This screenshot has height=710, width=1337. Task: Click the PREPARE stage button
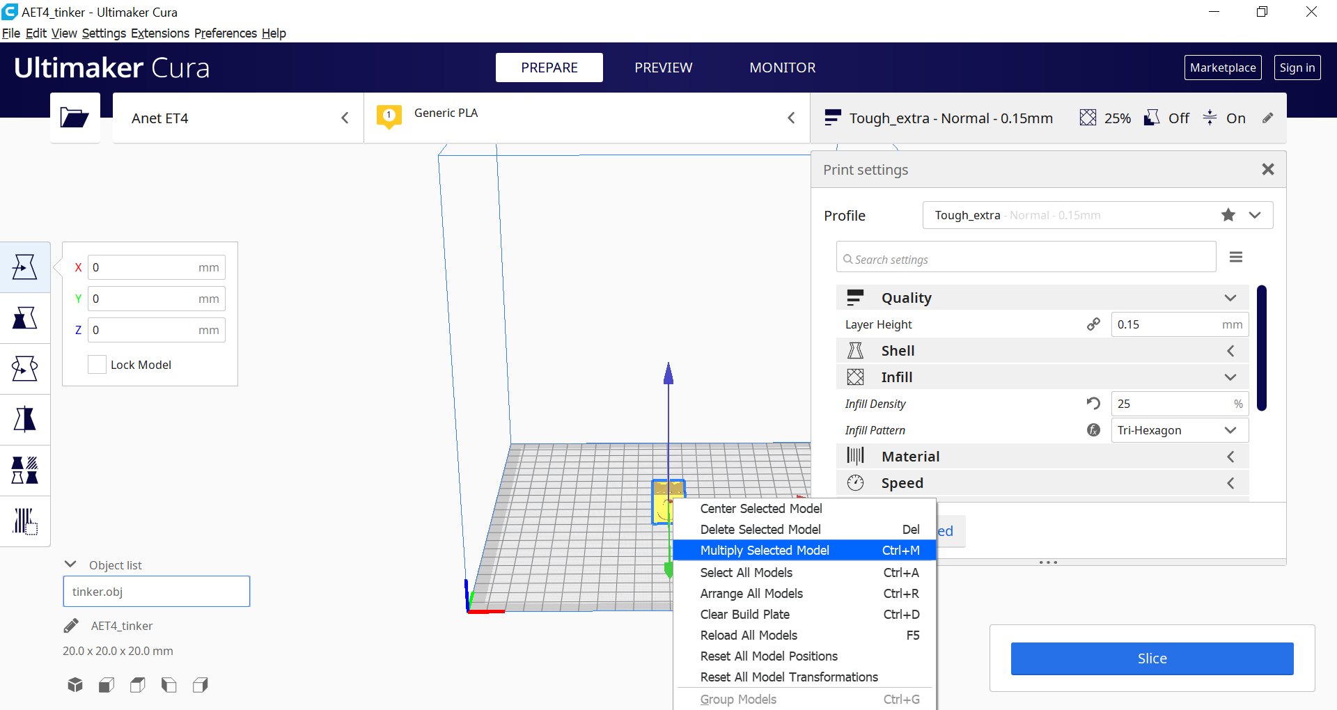pos(549,68)
